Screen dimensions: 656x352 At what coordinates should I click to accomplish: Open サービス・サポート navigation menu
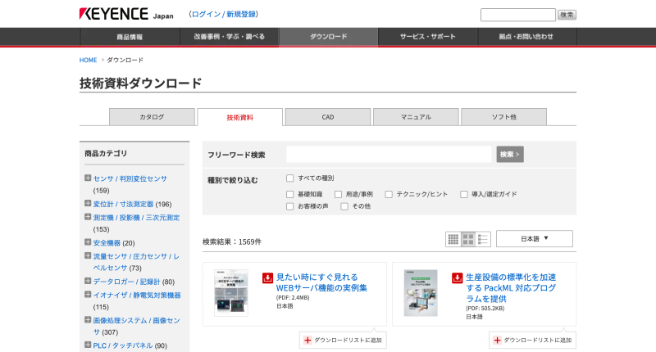(427, 37)
